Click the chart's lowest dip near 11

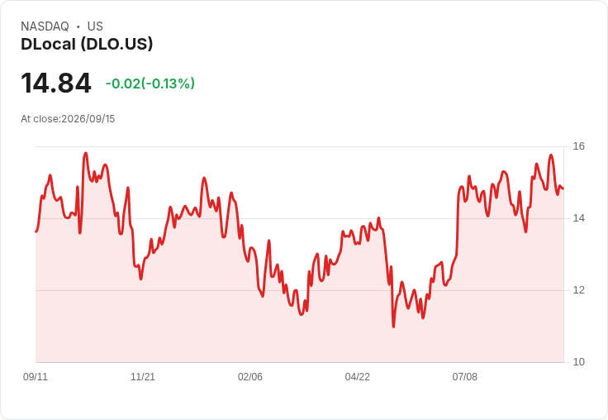(x=393, y=327)
